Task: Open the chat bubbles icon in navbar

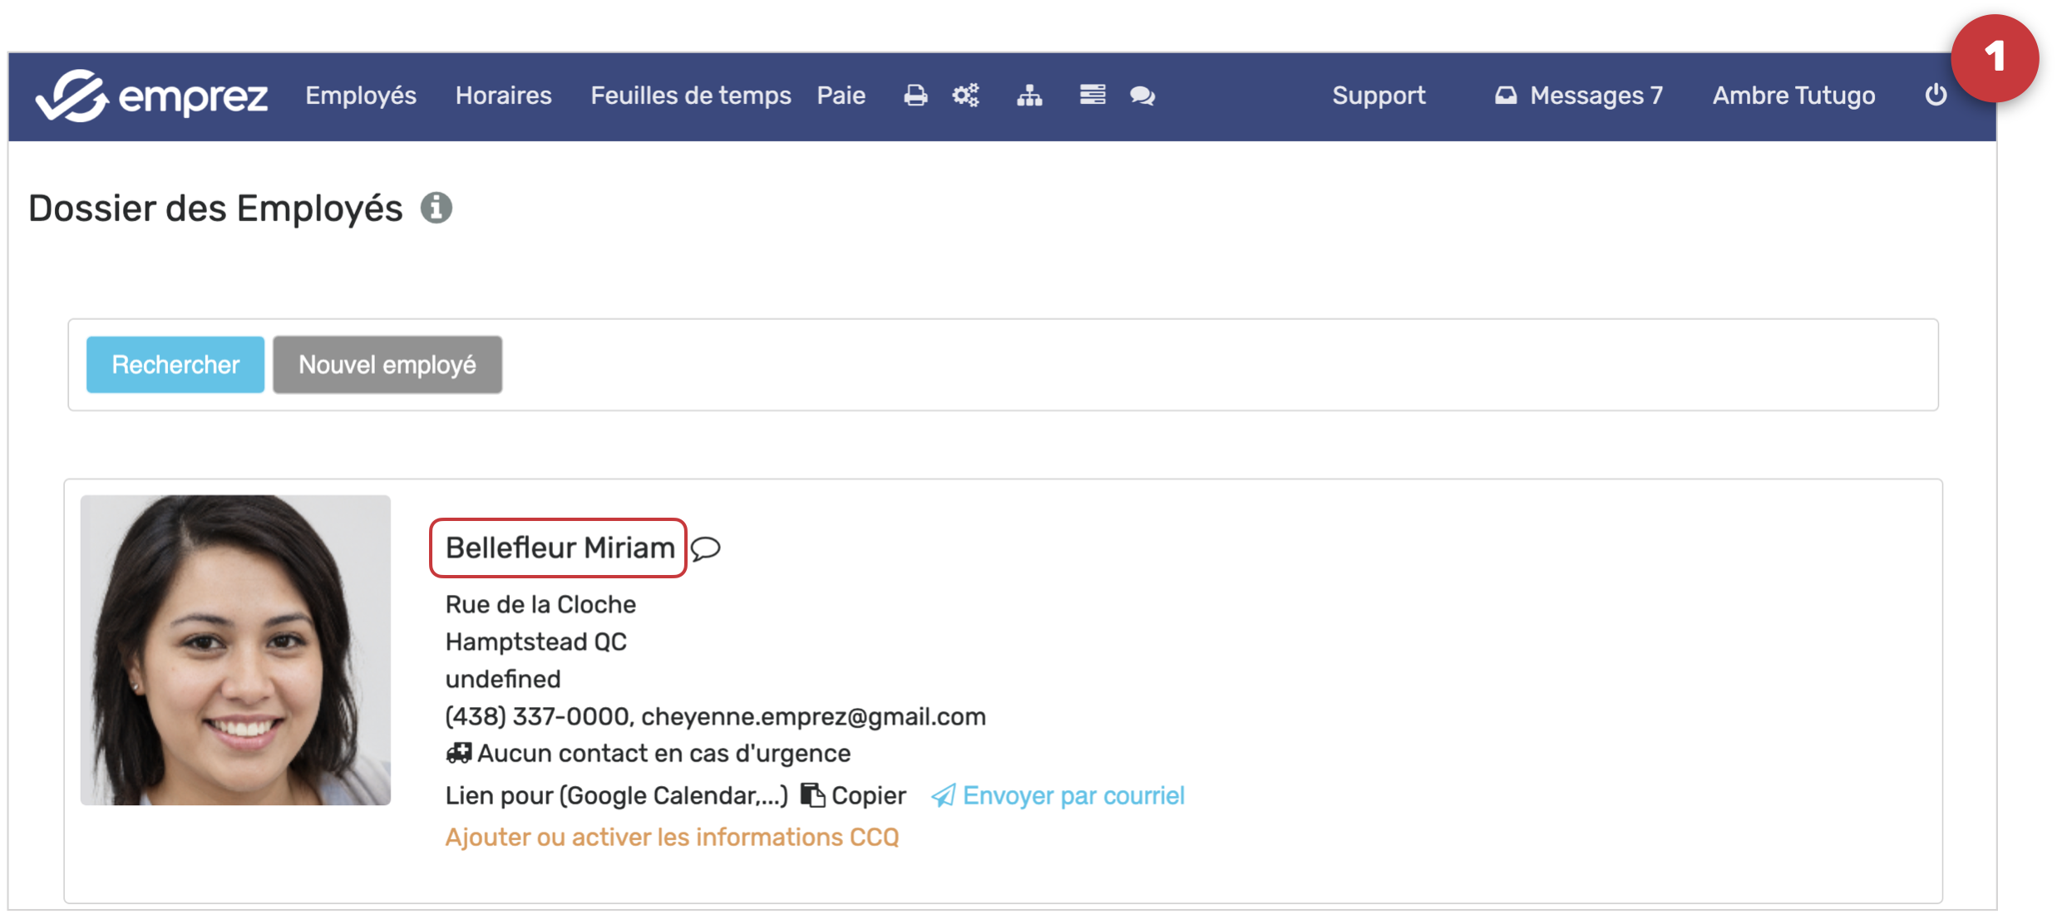Action: 1142,96
